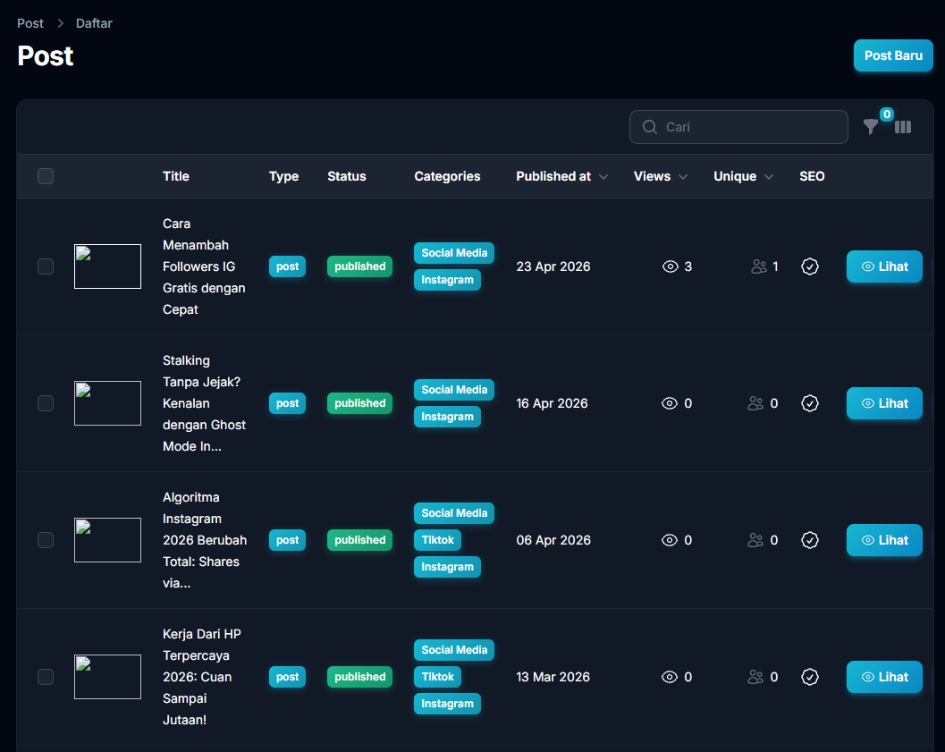The width and height of the screenshot is (945, 752).
Task: Click Tiktok tag in Kerja Dari HP row
Action: point(437,677)
